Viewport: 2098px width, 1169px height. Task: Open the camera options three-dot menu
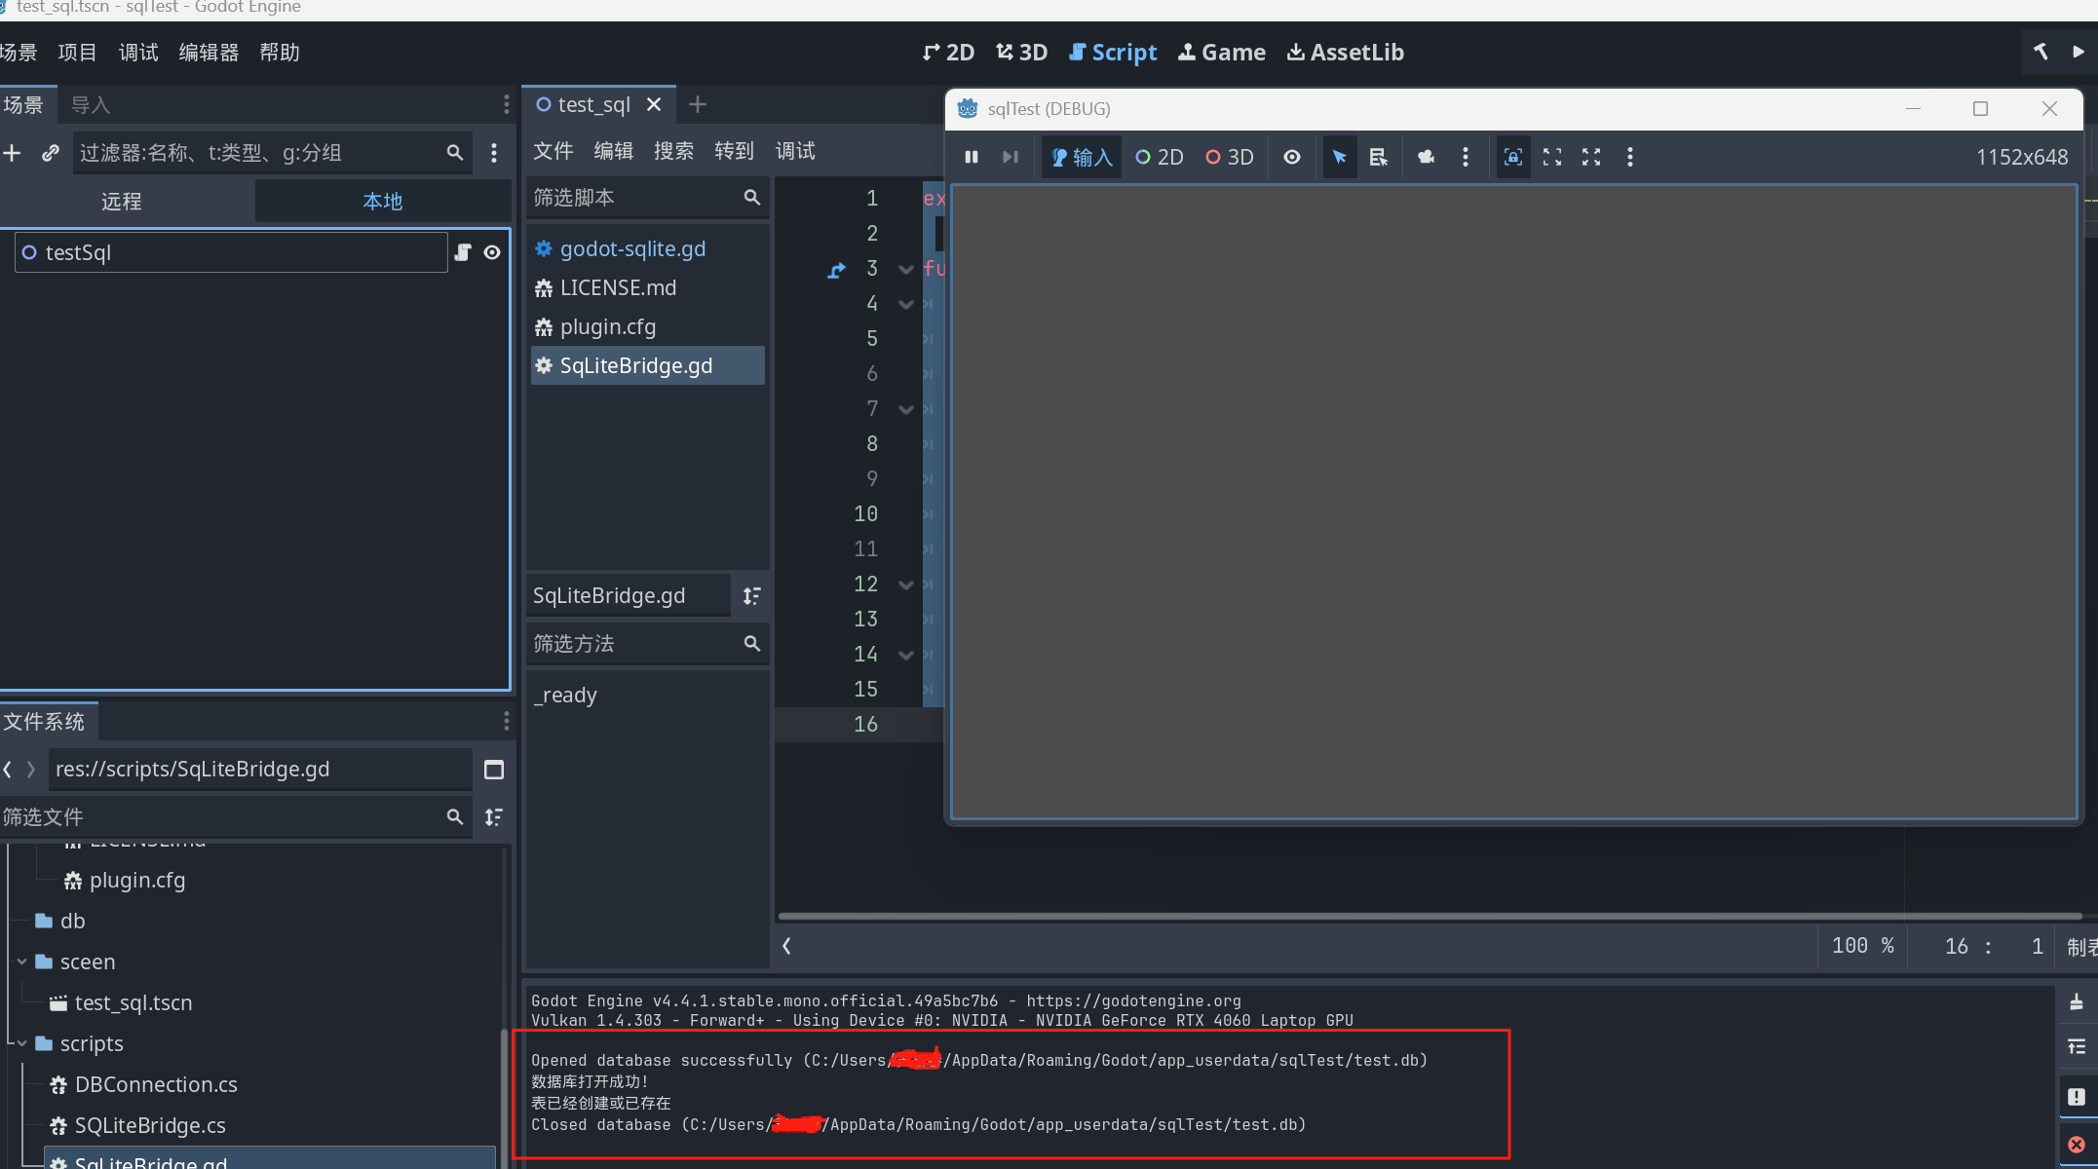click(1465, 157)
